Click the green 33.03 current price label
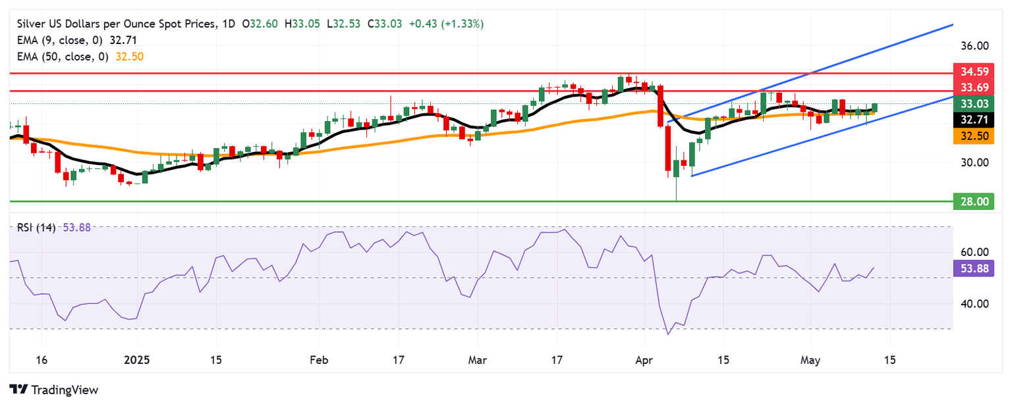 coord(974,103)
